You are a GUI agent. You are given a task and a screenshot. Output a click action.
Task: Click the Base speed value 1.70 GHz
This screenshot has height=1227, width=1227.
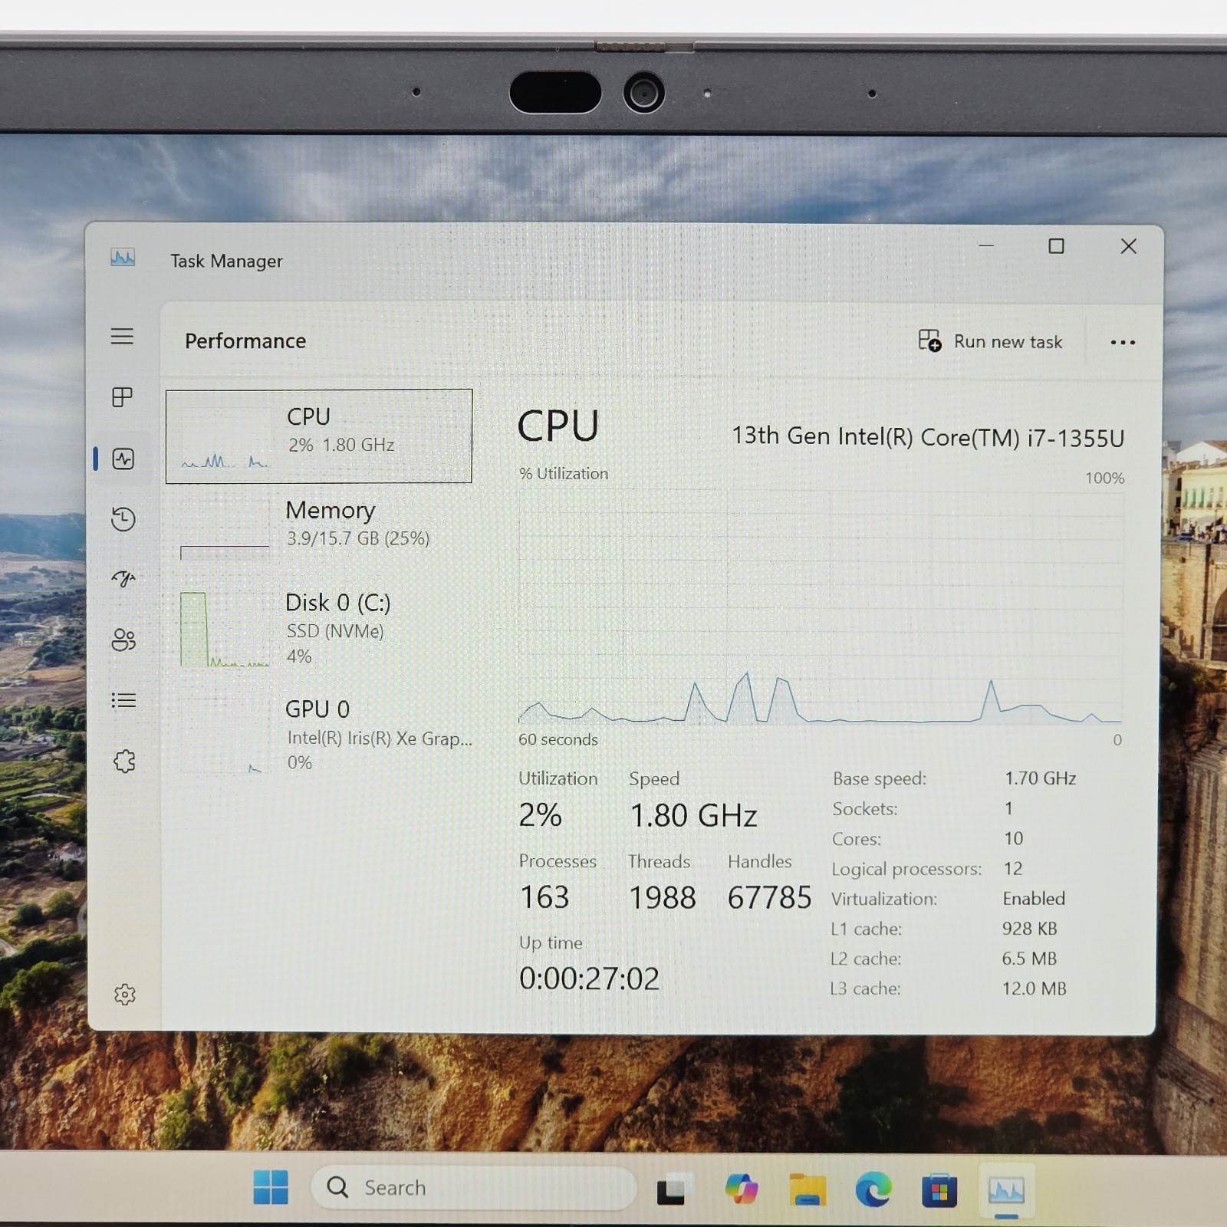click(x=1041, y=778)
